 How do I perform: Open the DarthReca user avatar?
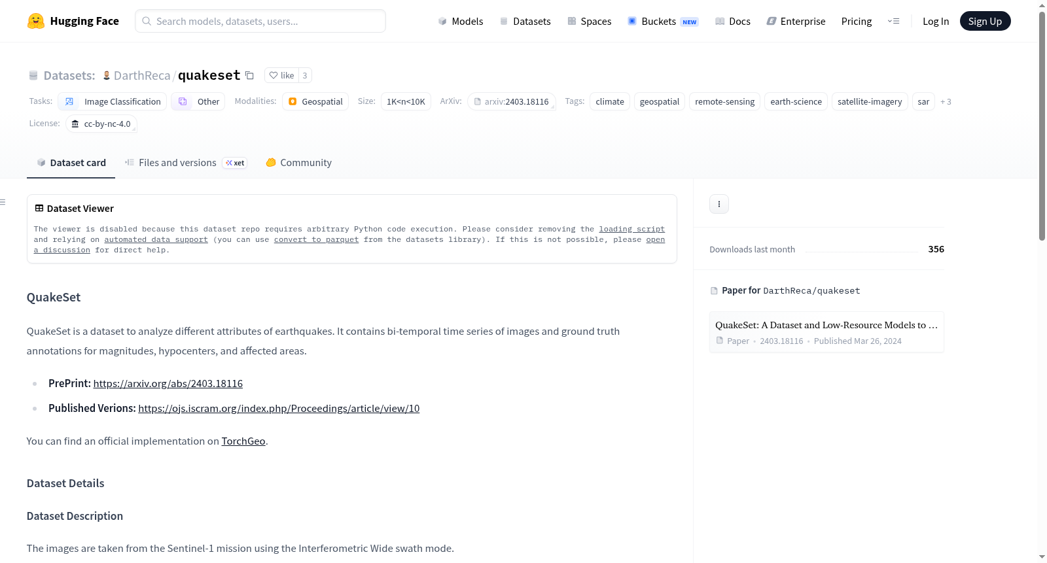point(107,75)
